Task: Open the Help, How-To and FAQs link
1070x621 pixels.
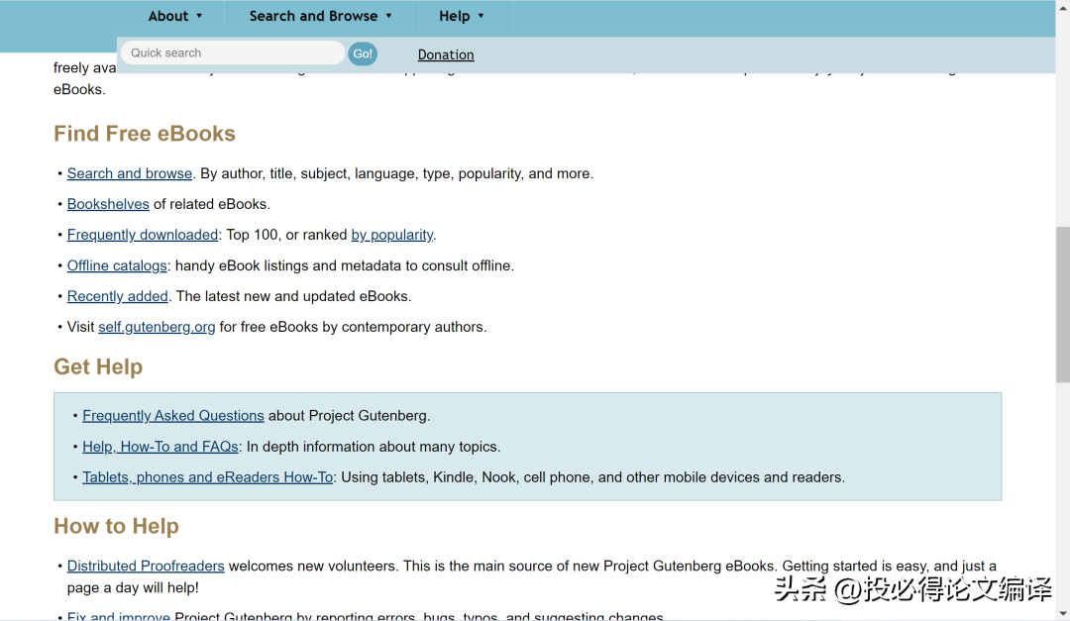Action: pos(160,447)
